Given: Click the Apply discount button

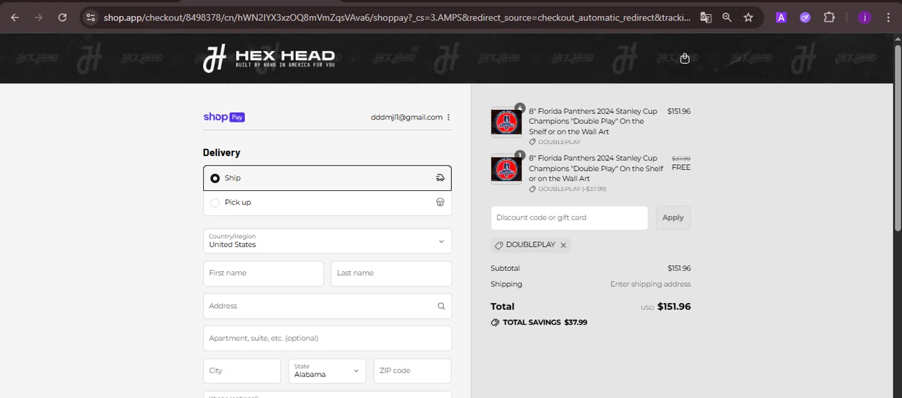Looking at the screenshot, I should [673, 218].
